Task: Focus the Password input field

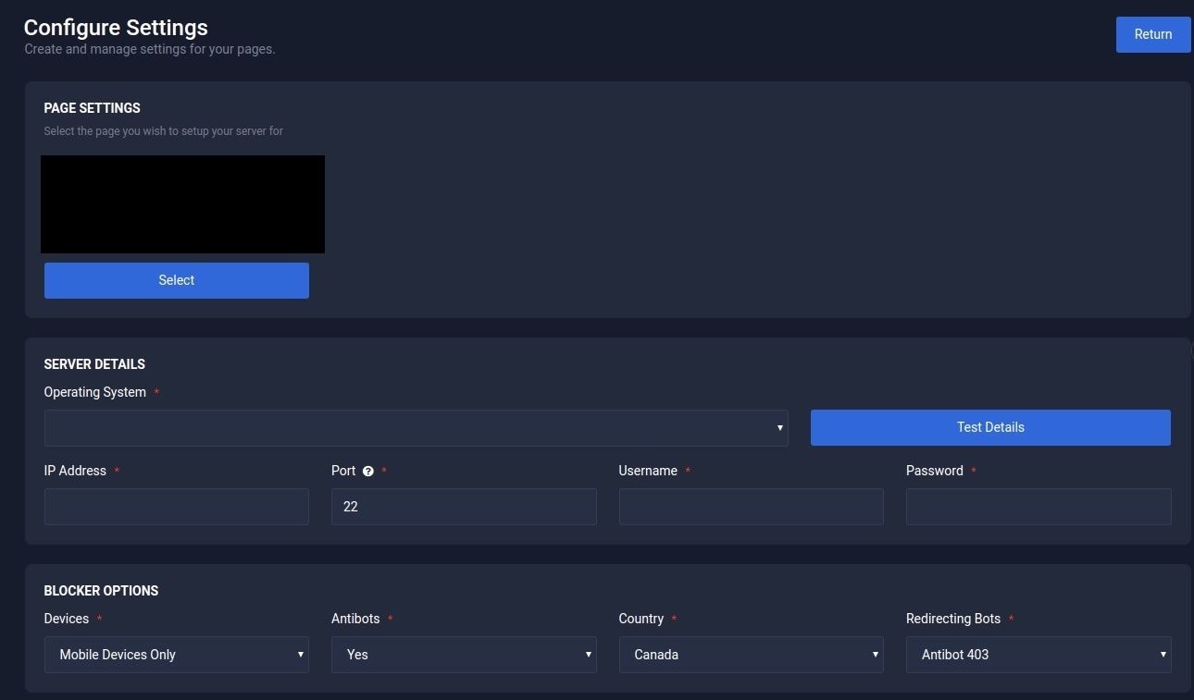Action: click(x=1039, y=506)
